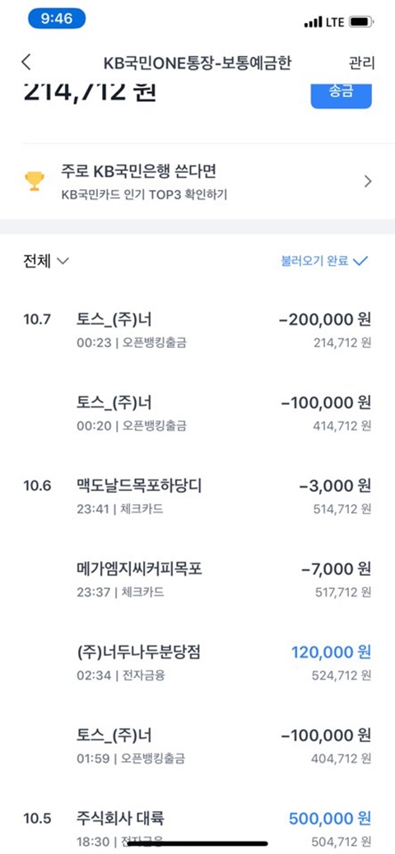Open the -200,000 원 토스 transaction
395x854 pixels.
(197, 331)
